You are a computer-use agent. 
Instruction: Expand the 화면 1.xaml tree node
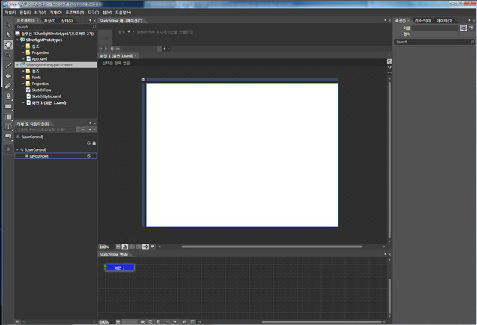point(23,102)
